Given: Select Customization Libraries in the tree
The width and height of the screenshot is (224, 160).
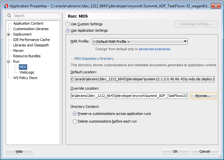Looking at the screenshot, I should 31,29.
